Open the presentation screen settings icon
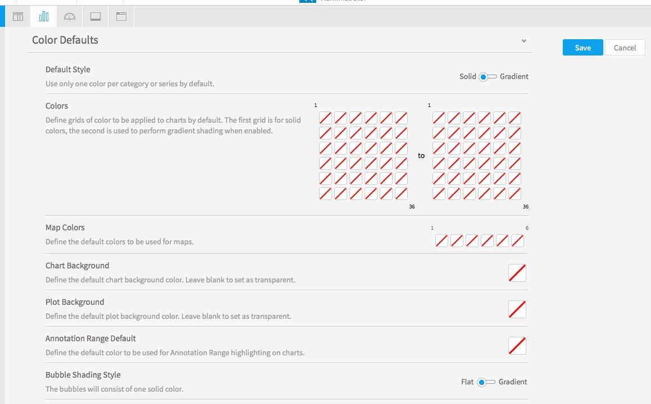The image size is (651, 404). 95,17
